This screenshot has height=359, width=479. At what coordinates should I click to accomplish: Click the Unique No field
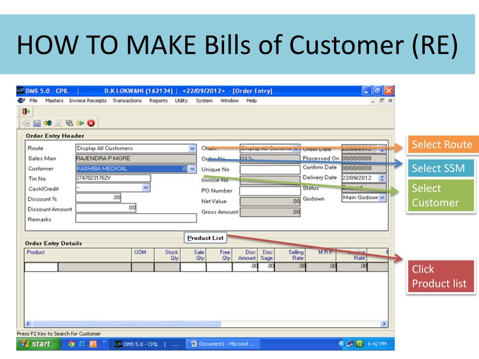[270, 169]
